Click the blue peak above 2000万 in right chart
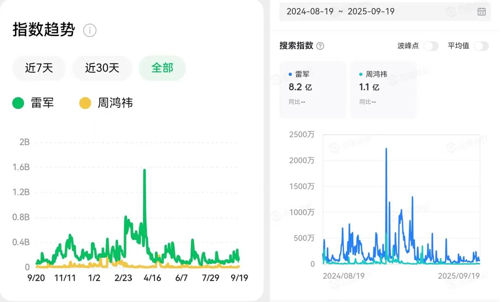The height and width of the screenshot is (302, 503). [x=386, y=149]
